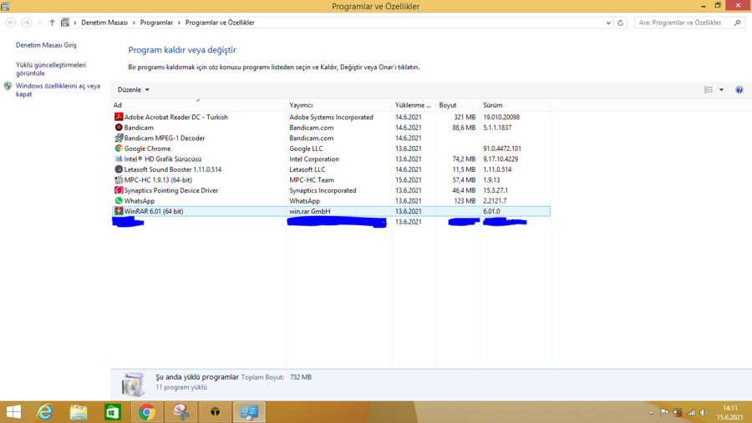Viewport: 752px width, 423px height.
Task: Click the view layout icon in toolbar
Action: tap(709, 89)
